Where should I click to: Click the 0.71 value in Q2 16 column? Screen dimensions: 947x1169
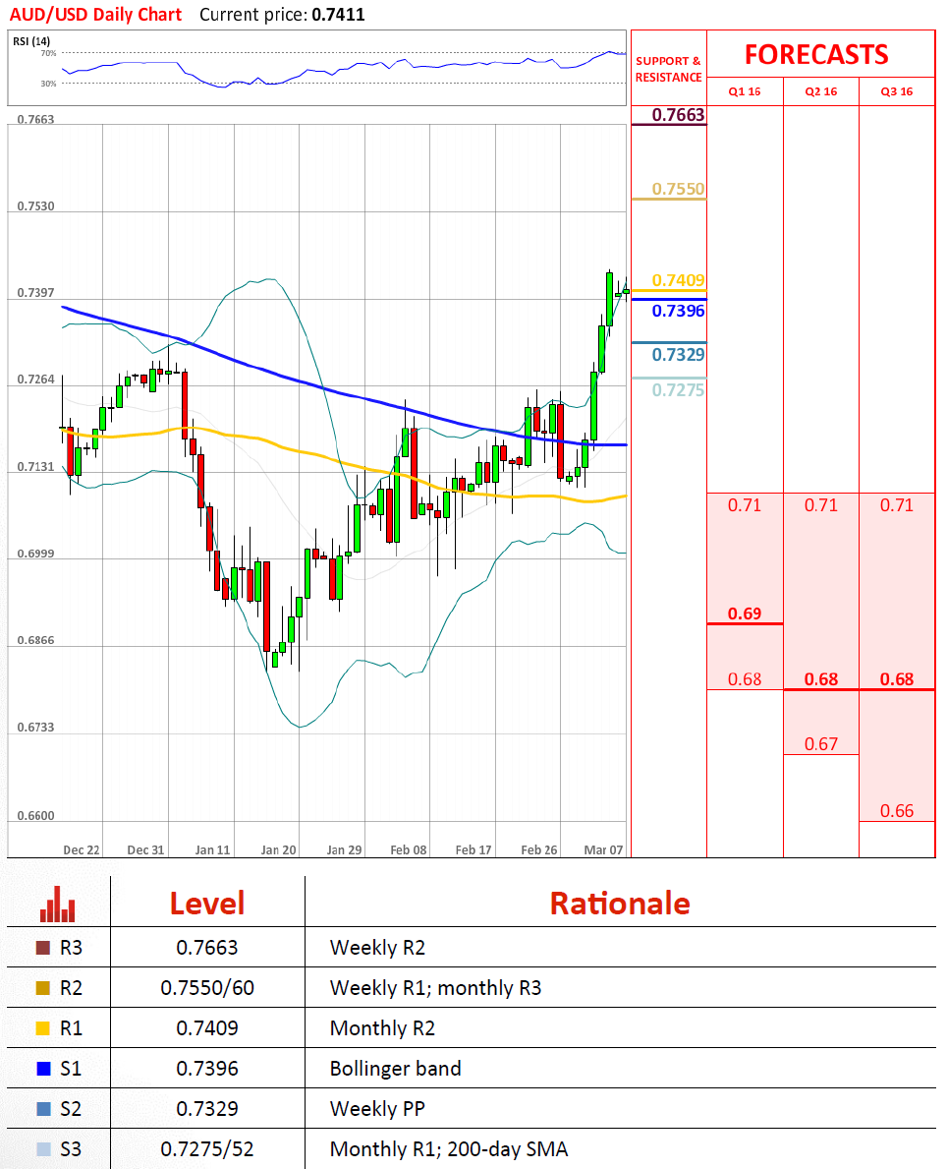coord(821,505)
